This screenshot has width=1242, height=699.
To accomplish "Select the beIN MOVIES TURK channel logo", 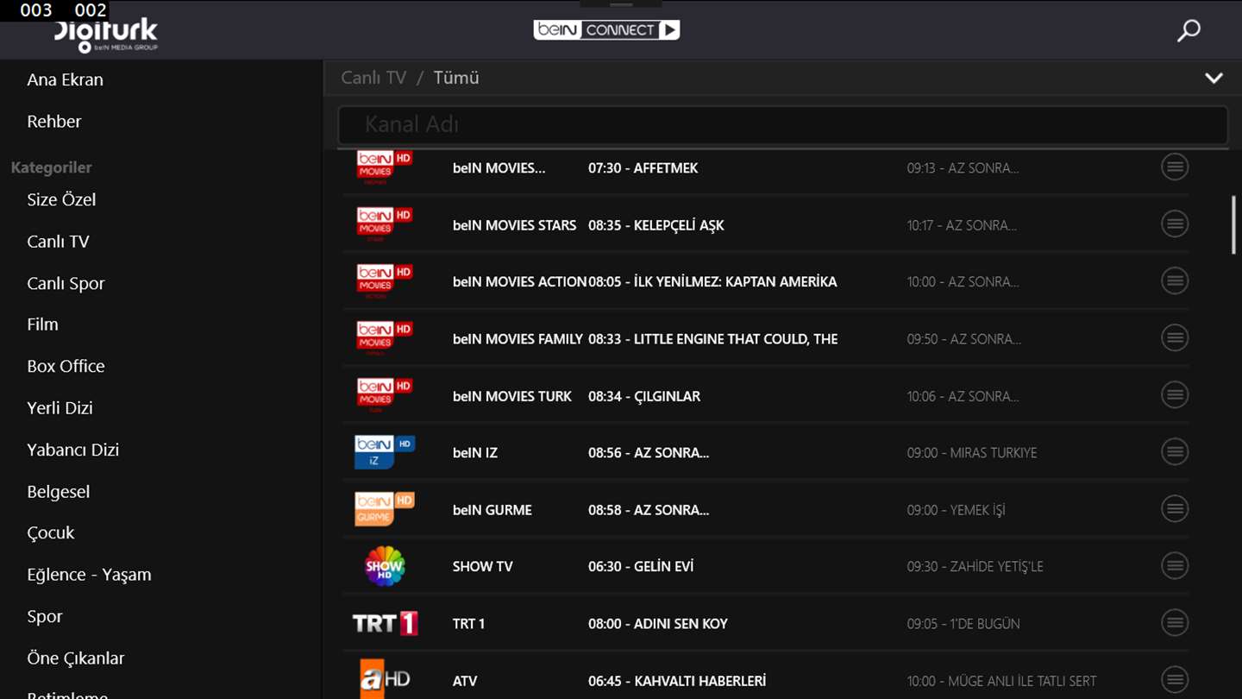I will point(385,395).
